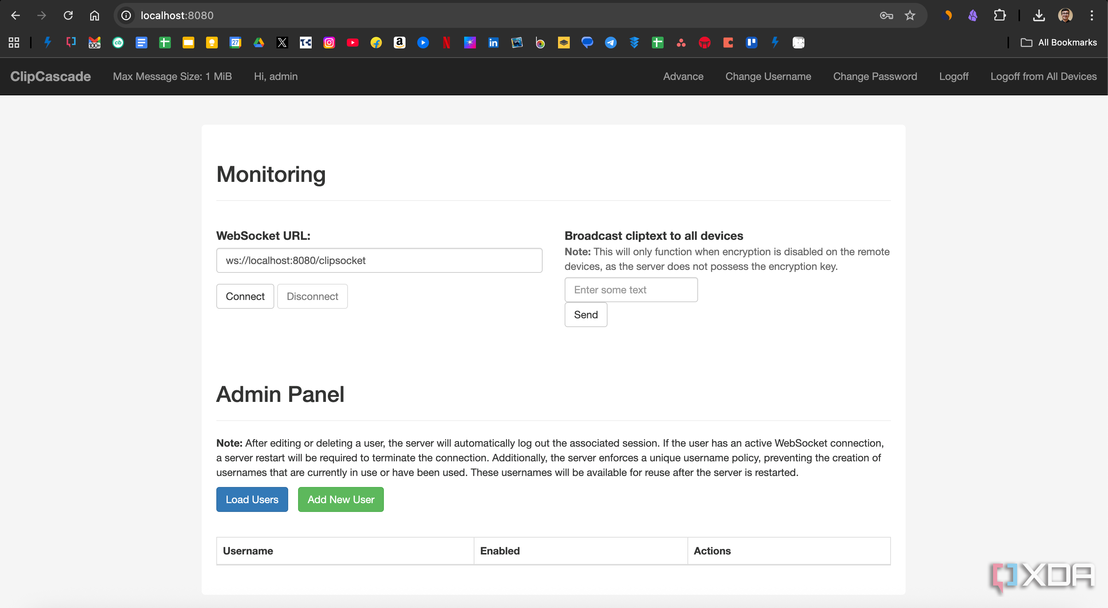Select Logoff from All Devices
This screenshot has width=1108, height=608.
point(1043,76)
